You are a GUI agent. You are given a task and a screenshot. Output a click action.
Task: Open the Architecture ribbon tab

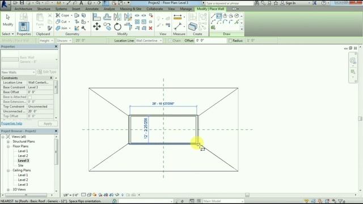(x=23, y=9)
